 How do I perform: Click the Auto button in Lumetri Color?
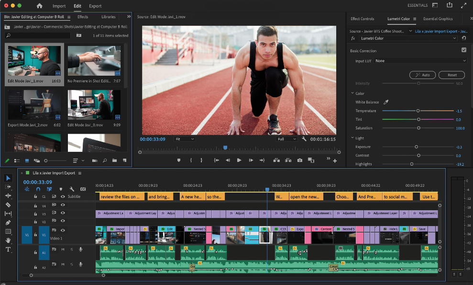(x=422, y=75)
